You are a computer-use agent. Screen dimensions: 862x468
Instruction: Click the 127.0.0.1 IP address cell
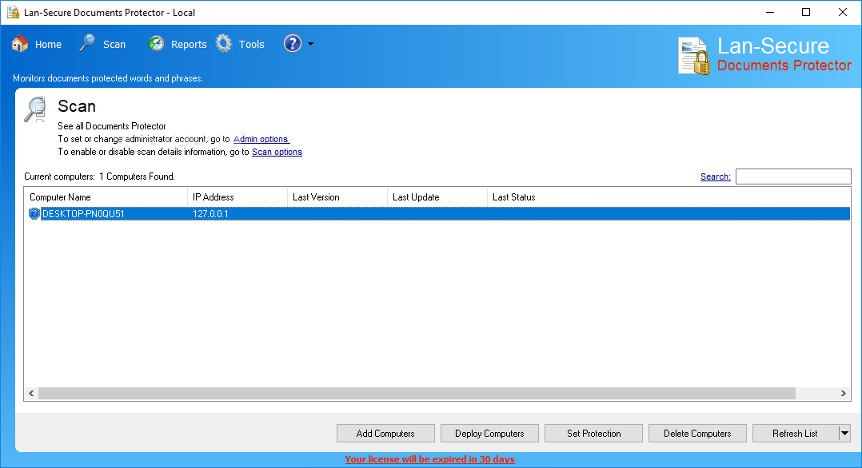pyautogui.click(x=210, y=214)
